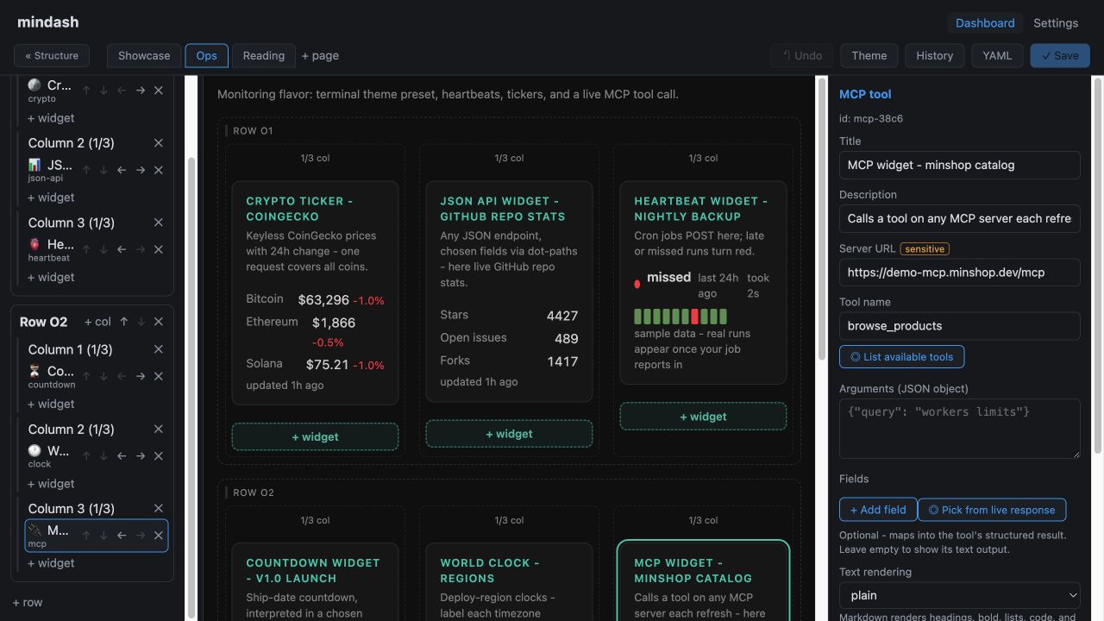
Task: Move the json-api widget to the right column
Action: 140,170
